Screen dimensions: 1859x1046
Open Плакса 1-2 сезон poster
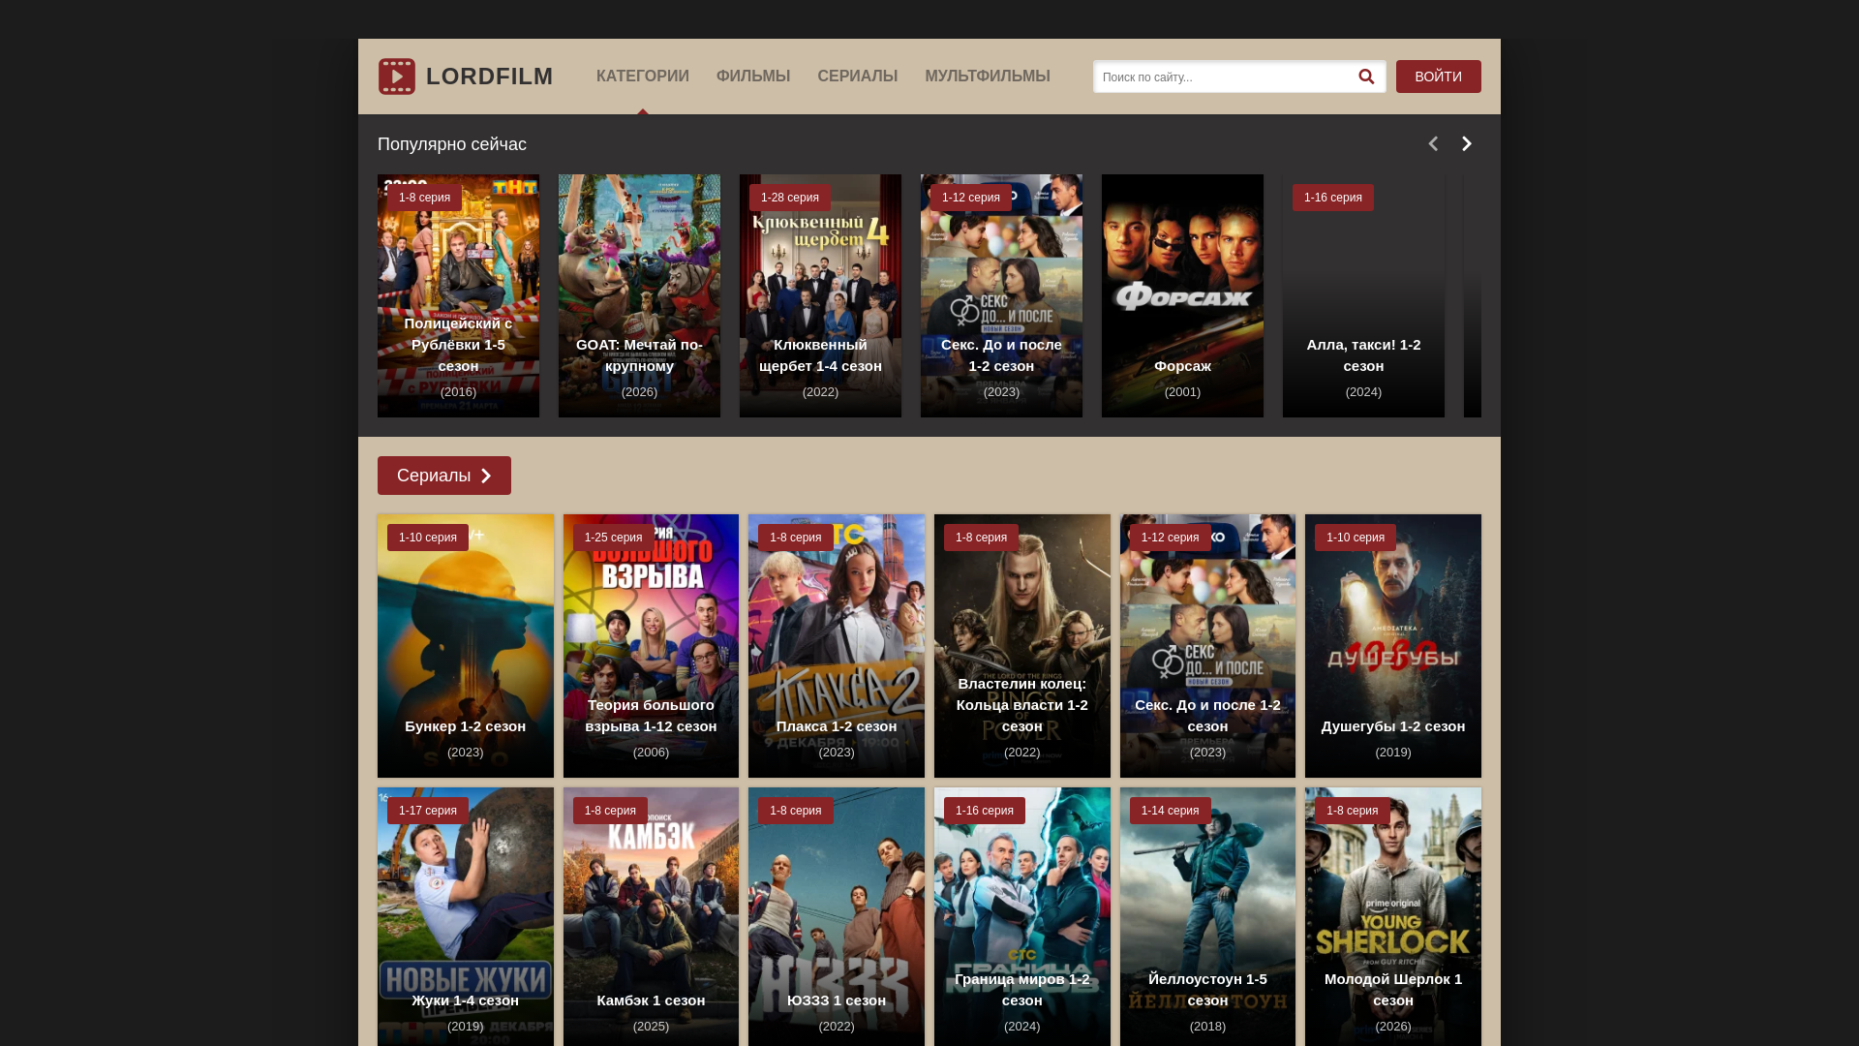pos(837,646)
